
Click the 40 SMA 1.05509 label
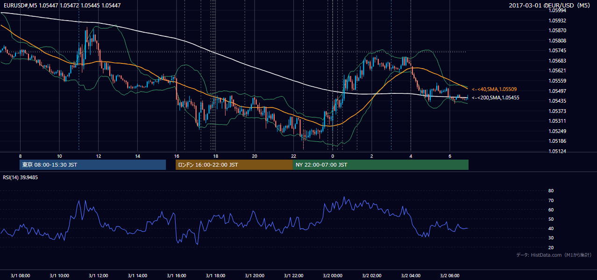(x=494, y=89)
